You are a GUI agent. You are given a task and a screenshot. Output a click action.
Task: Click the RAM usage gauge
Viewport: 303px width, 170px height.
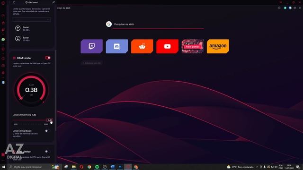(x=31, y=90)
